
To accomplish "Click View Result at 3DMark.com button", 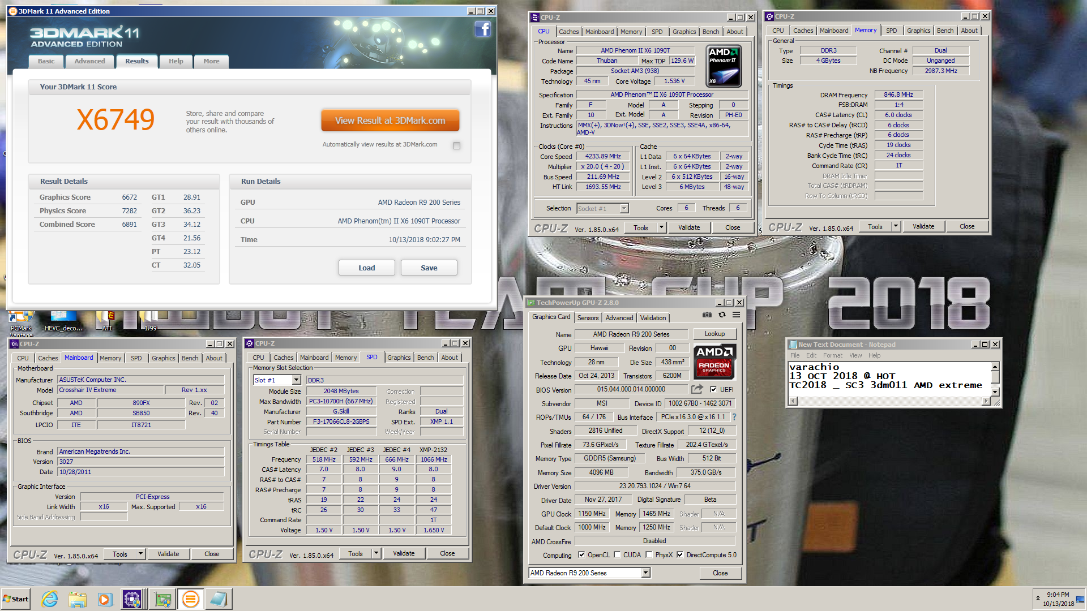I will coord(390,121).
